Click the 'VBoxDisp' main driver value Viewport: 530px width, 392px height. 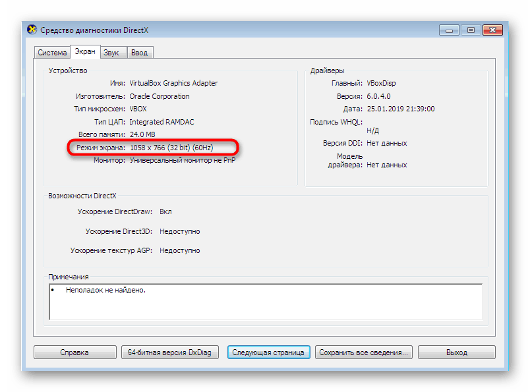click(x=381, y=83)
